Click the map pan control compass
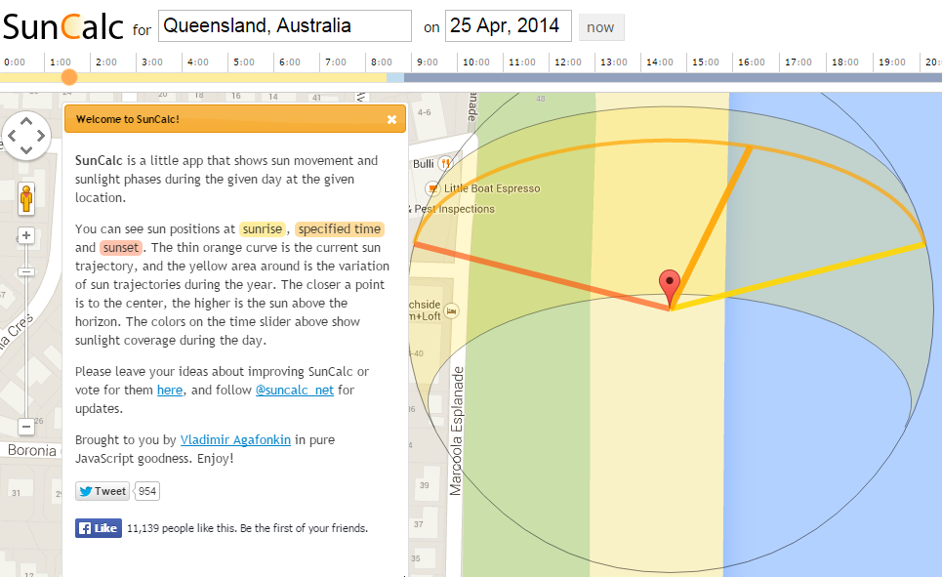942x577 pixels. pyautogui.click(x=26, y=136)
